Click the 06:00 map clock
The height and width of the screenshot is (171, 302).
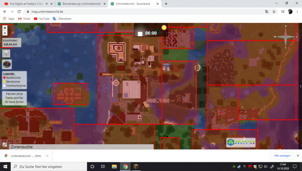151,33
